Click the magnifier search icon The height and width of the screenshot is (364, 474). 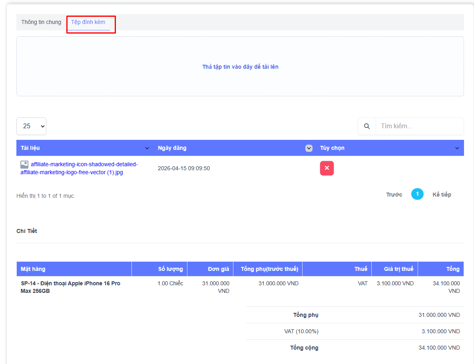tap(367, 126)
